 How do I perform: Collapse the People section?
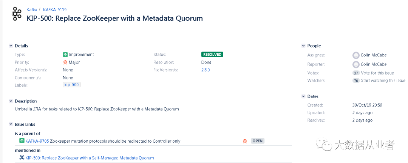(303, 46)
